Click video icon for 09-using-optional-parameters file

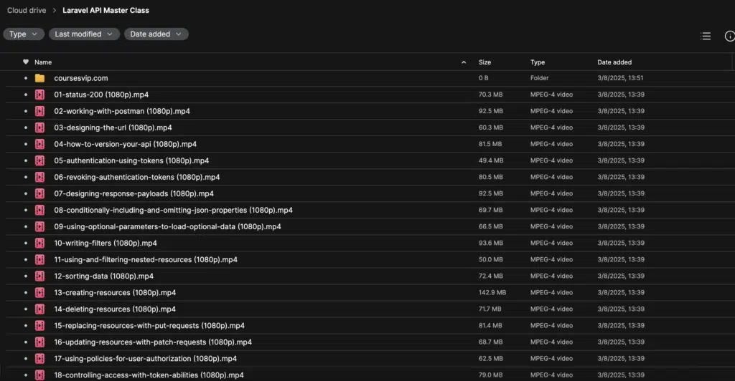(40, 227)
